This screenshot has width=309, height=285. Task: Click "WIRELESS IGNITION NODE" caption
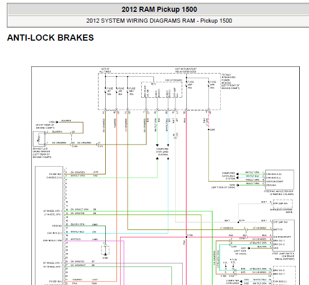click(281, 211)
